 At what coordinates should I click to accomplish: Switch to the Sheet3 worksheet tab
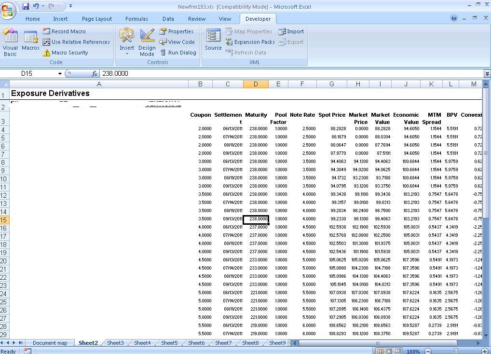[x=115, y=343]
